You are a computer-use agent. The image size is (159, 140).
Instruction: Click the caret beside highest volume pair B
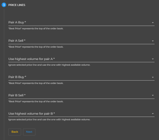153,114
